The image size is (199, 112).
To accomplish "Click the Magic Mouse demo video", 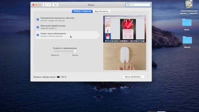I will tap(125, 56).
